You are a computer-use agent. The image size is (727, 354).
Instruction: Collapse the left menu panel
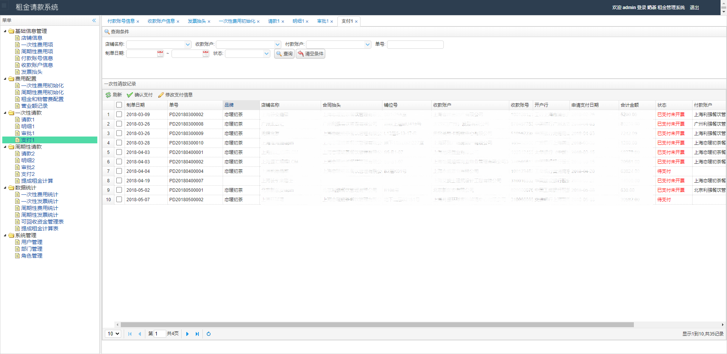tap(94, 20)
